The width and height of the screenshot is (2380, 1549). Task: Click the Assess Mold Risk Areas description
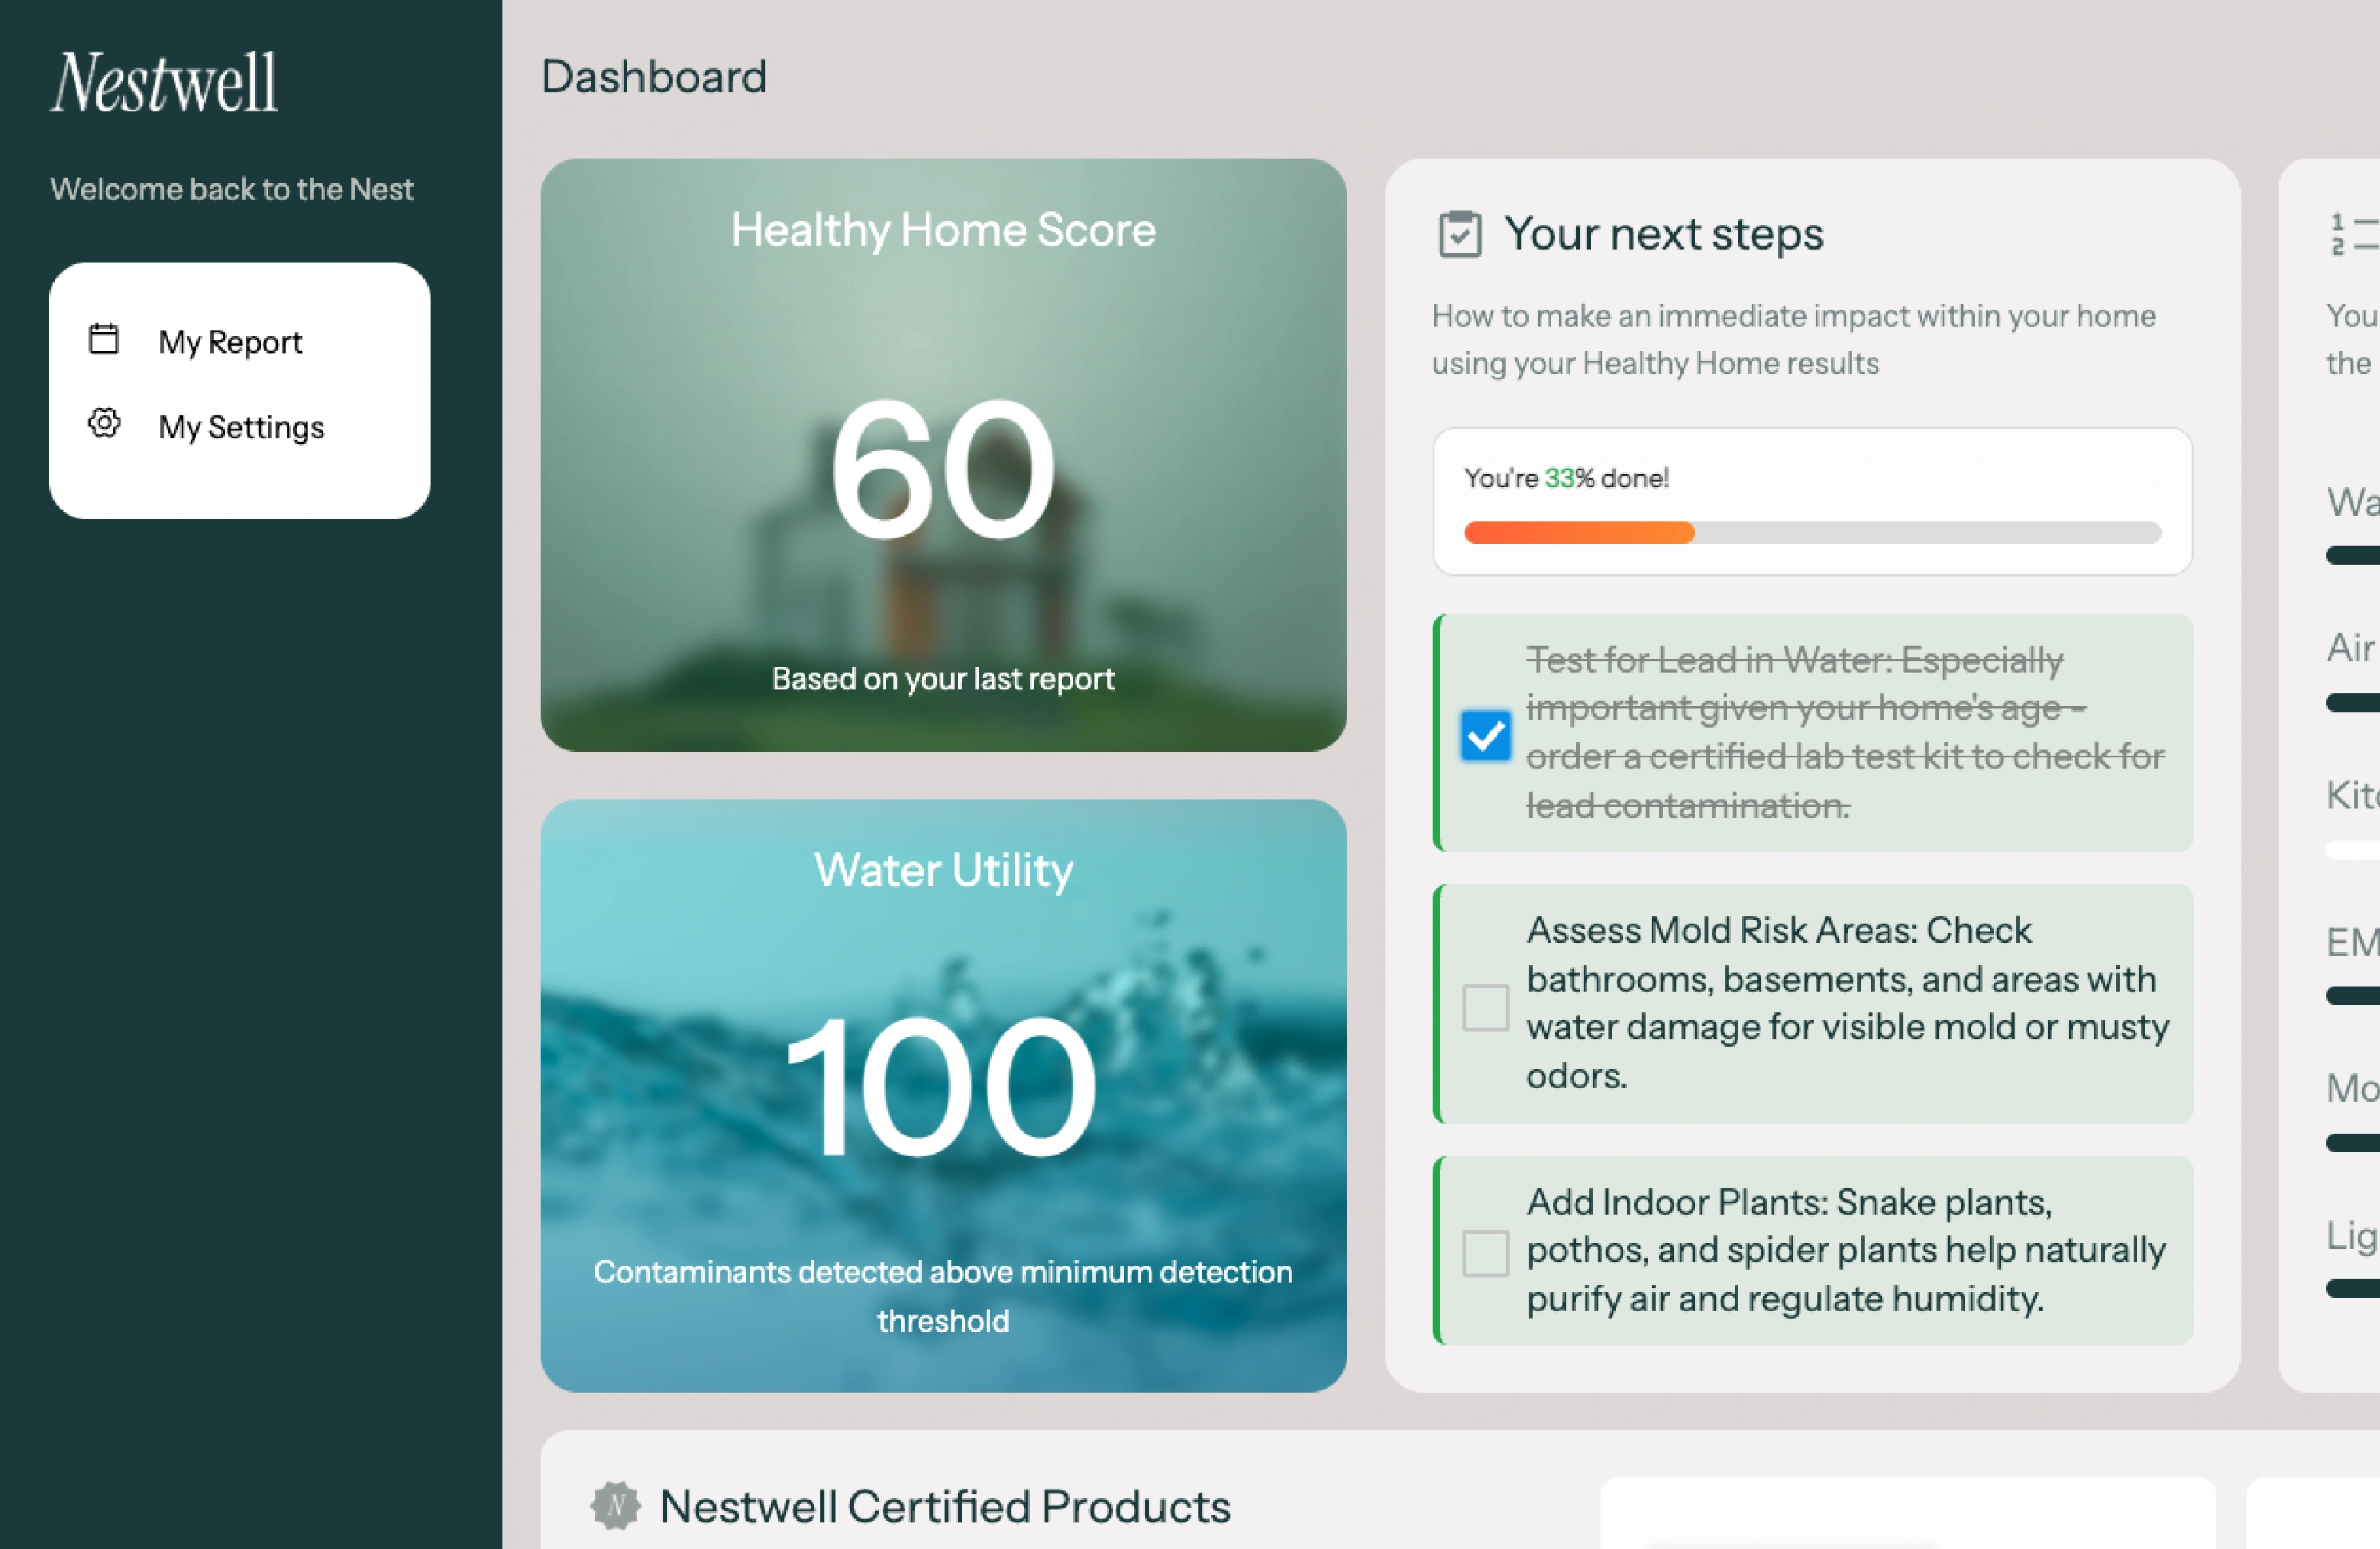(x=1847, y=1003)
